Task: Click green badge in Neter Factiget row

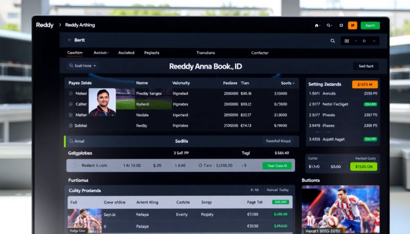Action: [x=370, y=104]
